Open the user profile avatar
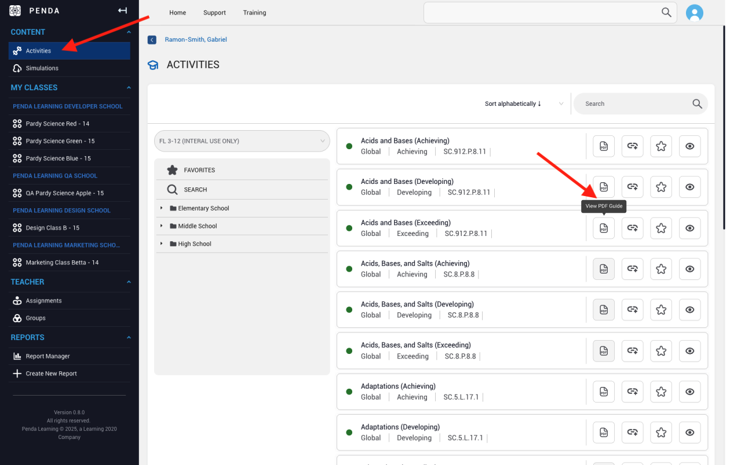The image size is (730, 465). coord(694,13)
